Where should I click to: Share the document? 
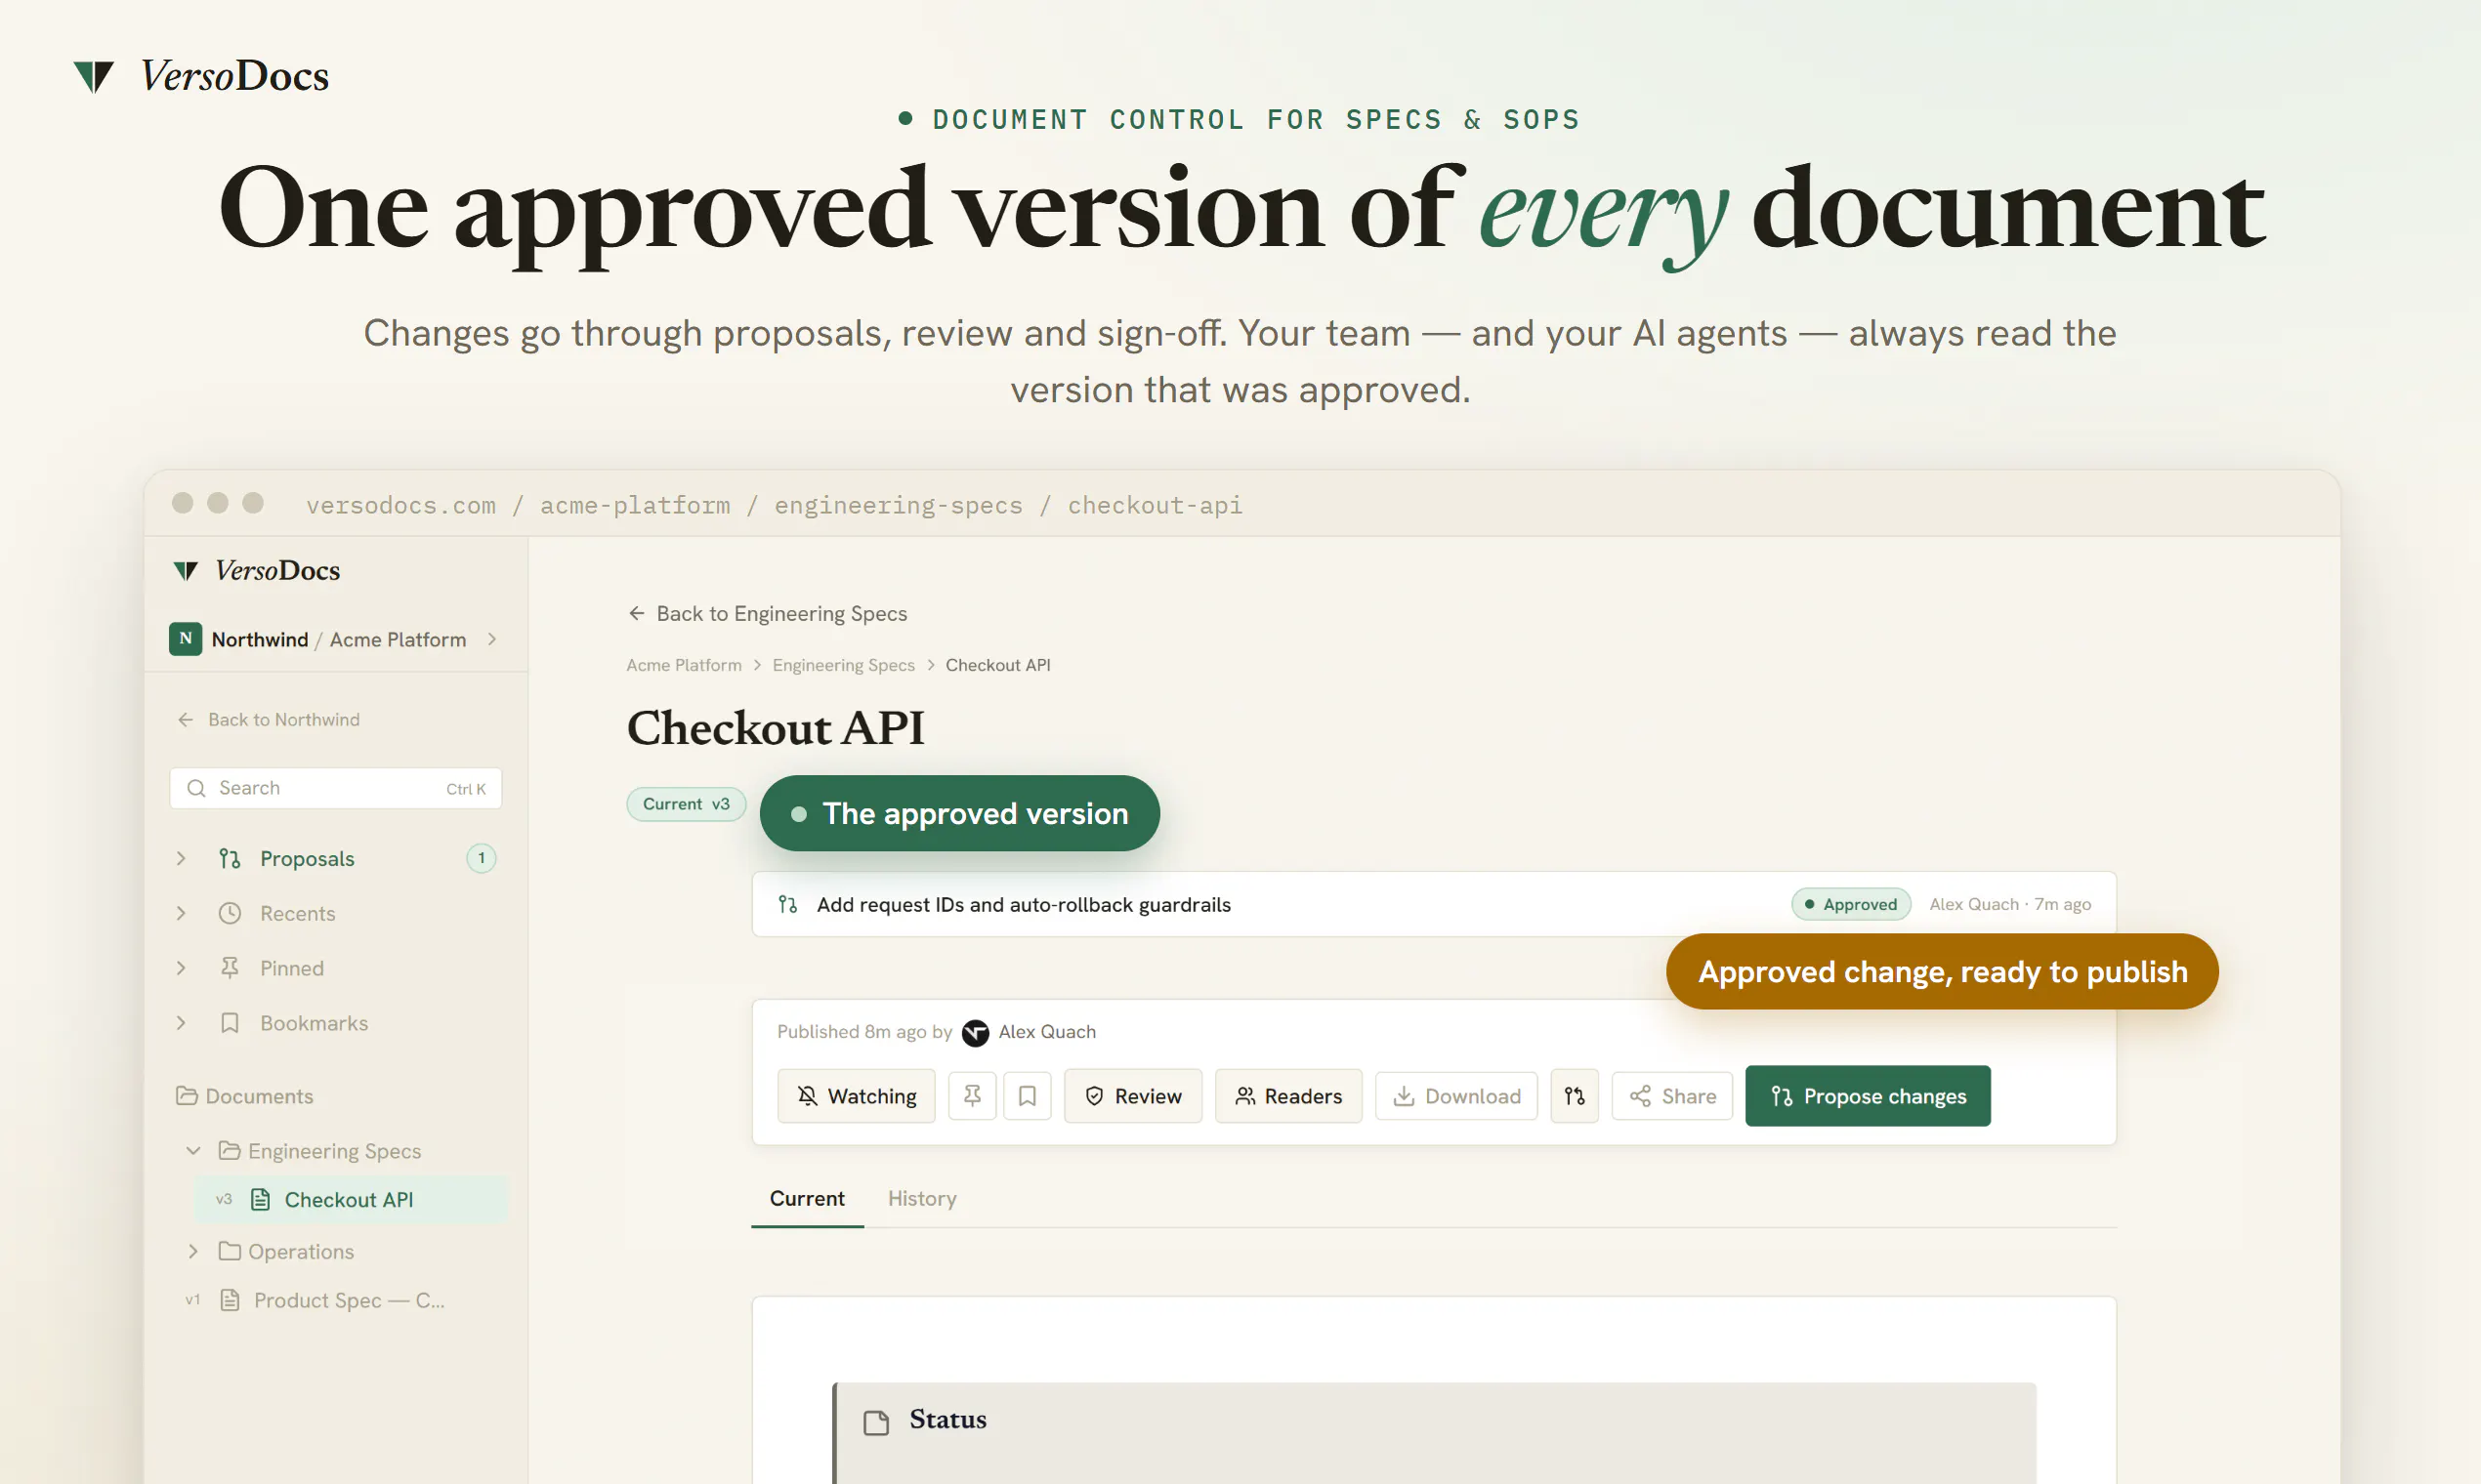1672,1096
